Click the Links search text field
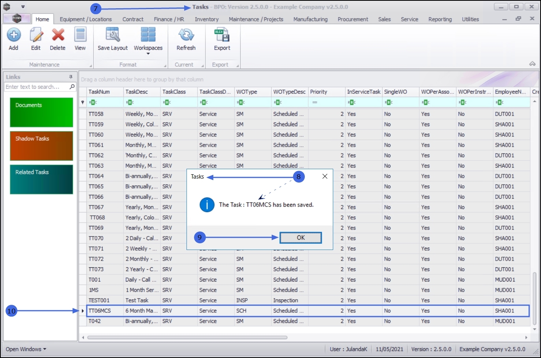The image size is (541, 358). (x=36, y=87)
